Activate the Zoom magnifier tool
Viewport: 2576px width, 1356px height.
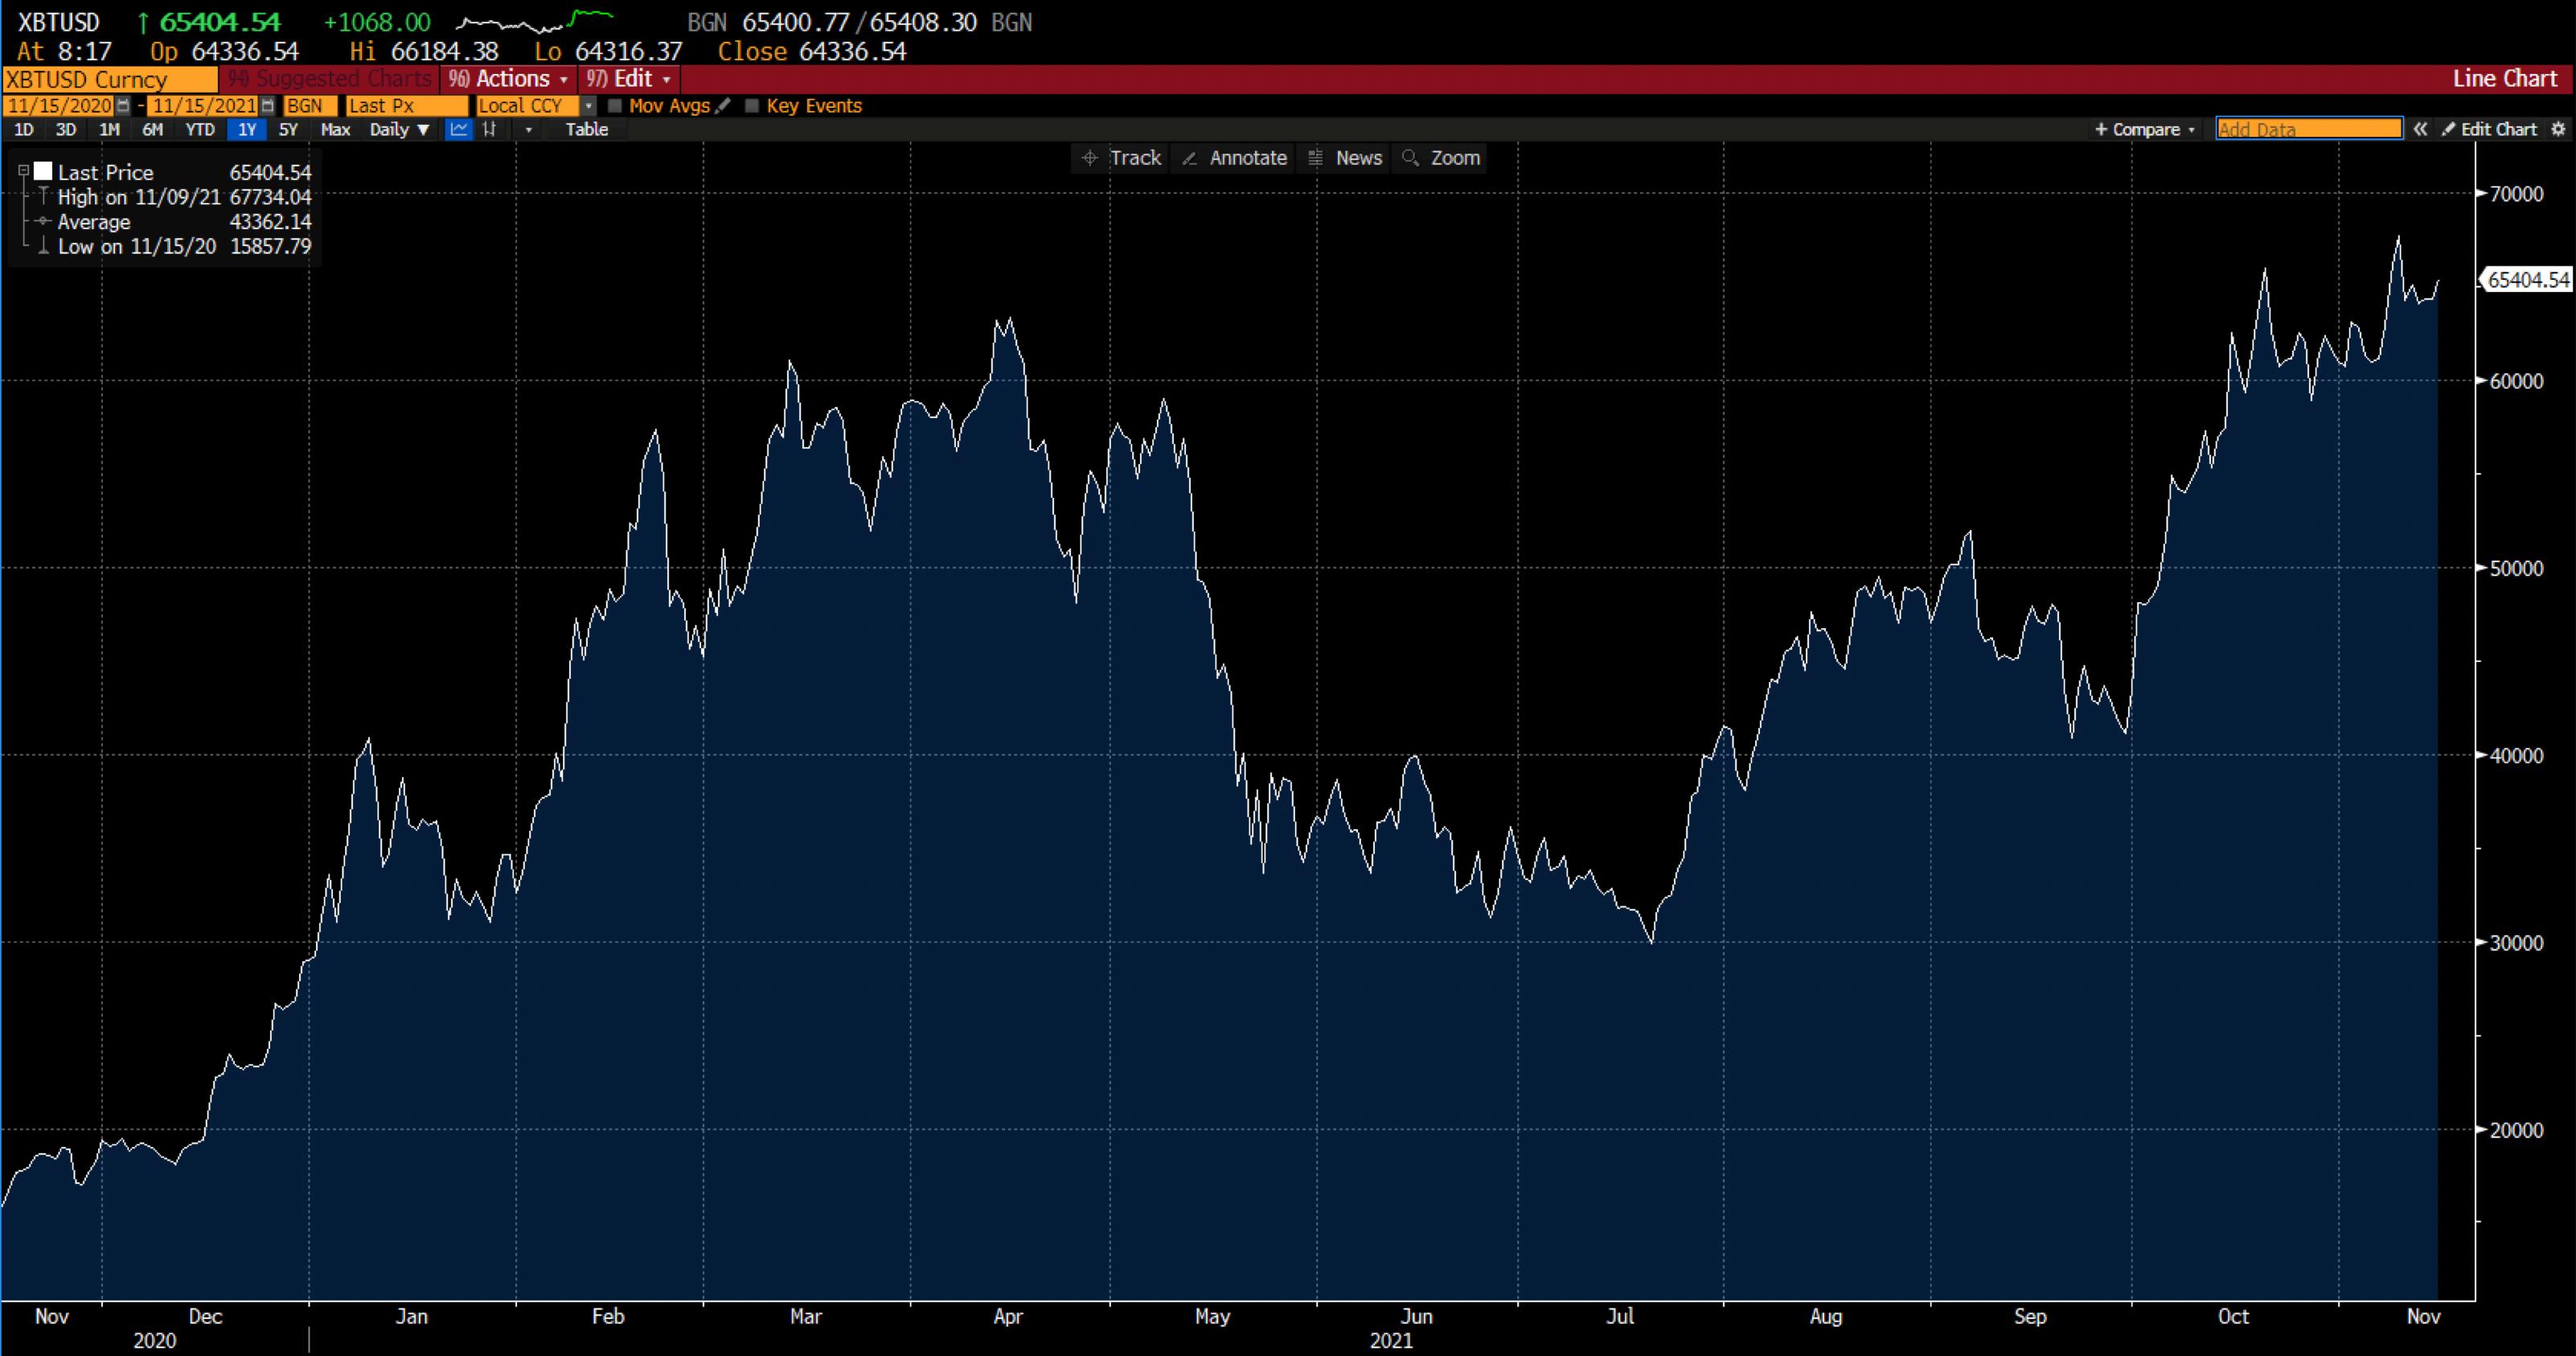(x=1439, y=157)
